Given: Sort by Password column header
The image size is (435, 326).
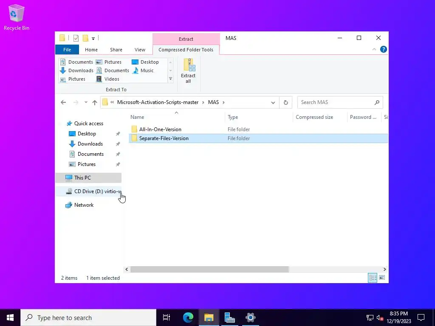Looking at the screenshot, I should (x=363, y=117).
